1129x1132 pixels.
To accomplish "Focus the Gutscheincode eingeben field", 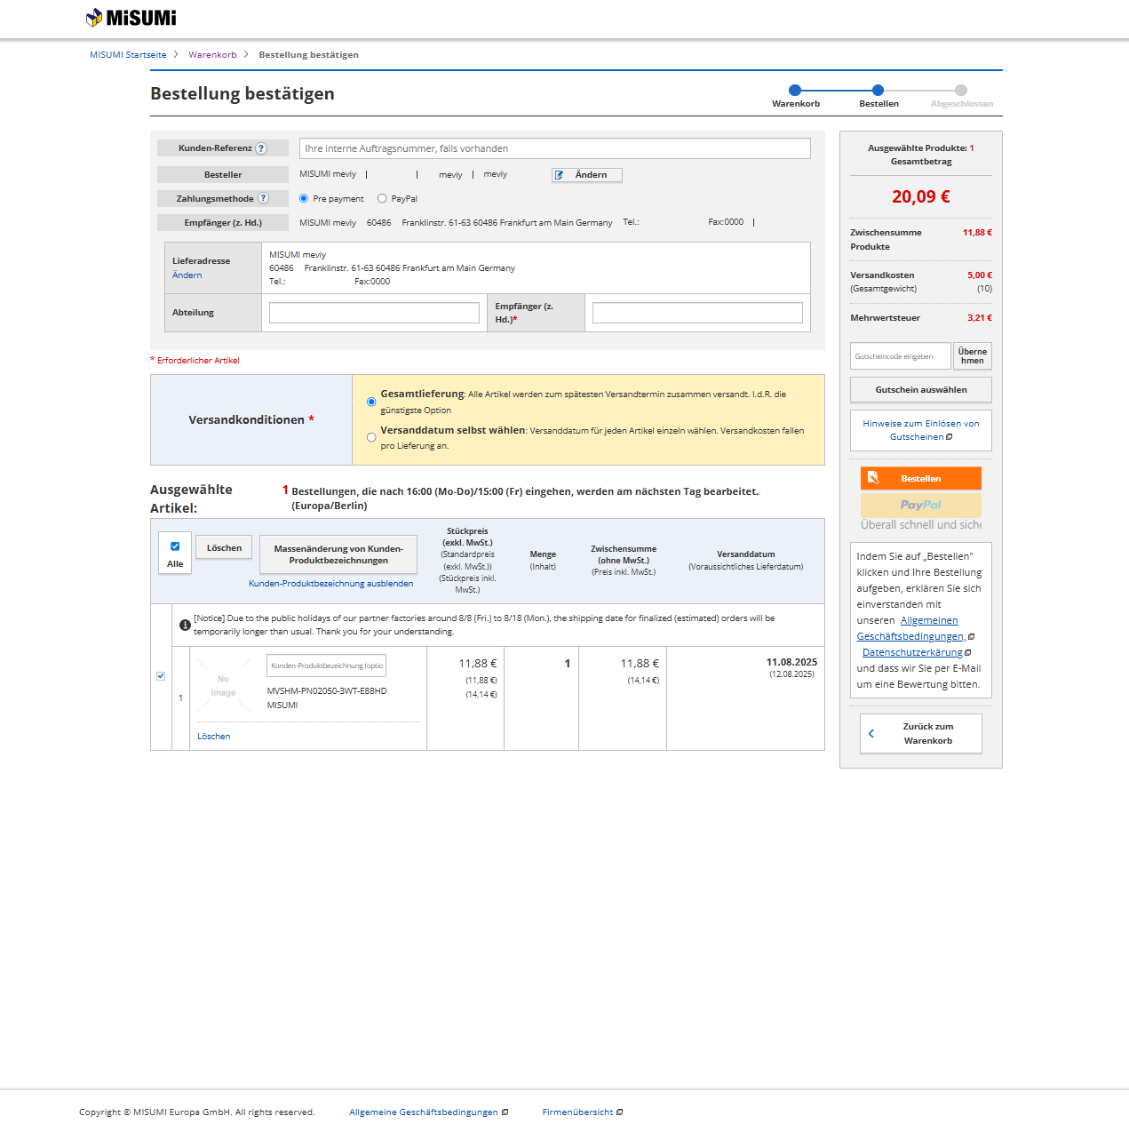I will click(900, 356).
